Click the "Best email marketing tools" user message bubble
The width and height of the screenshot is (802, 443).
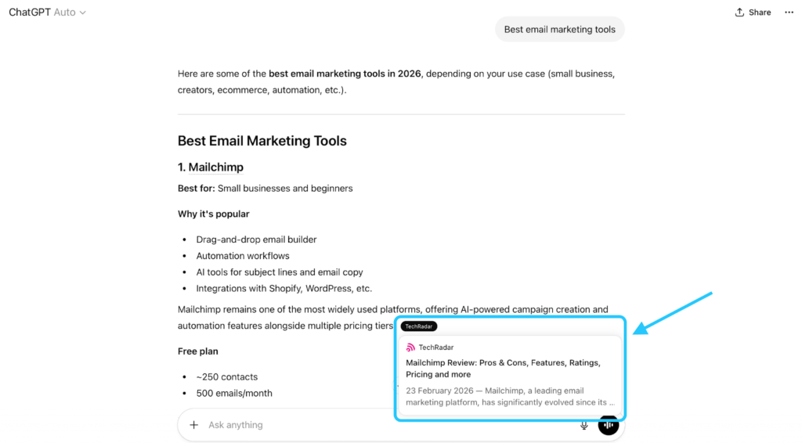coord(559,30)
